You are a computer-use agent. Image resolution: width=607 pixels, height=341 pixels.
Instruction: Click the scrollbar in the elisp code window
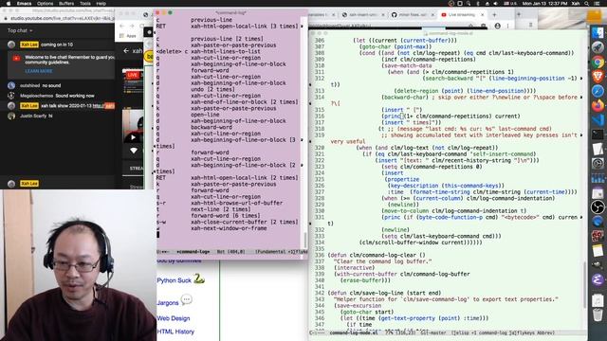[x=584, y=284]
